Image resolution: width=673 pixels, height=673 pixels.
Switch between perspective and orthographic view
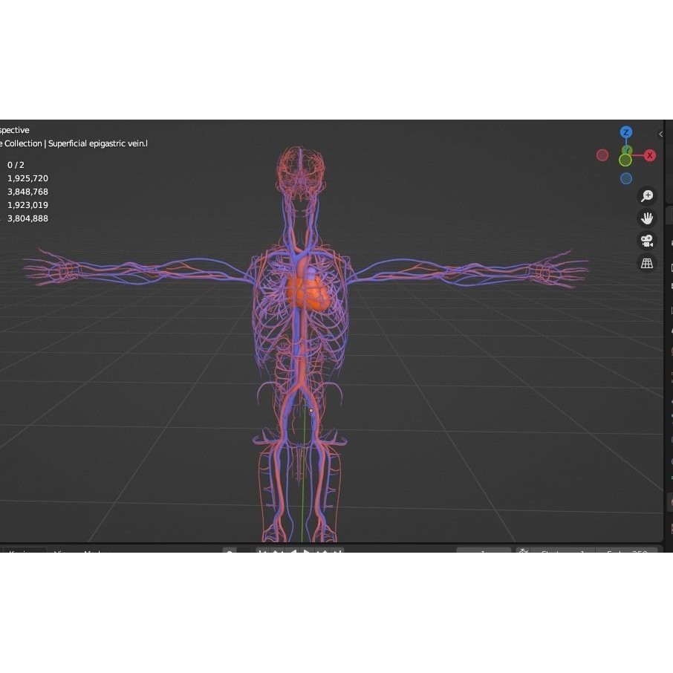click(646, 263)
